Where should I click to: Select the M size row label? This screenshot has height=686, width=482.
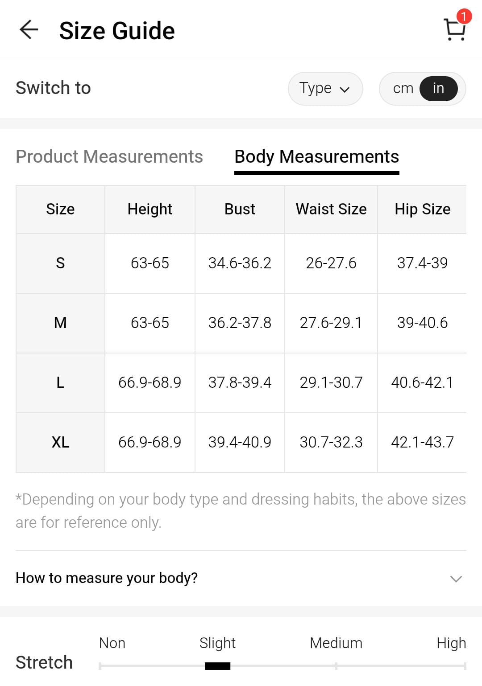click(x=60, y=323)
